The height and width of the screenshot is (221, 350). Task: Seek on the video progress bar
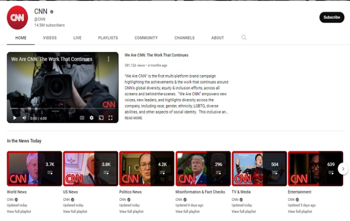(x=62, y=109)
